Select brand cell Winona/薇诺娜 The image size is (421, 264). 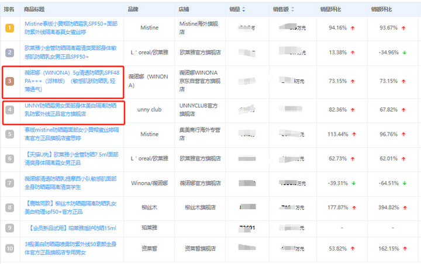[x=149, y=183]
